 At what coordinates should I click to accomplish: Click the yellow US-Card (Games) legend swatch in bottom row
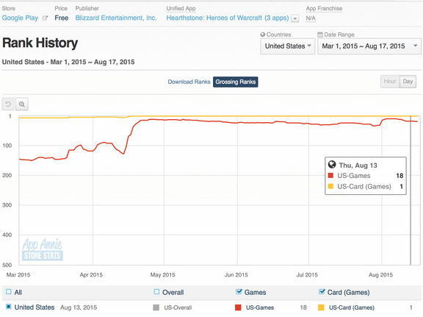(x=321, y=307)
